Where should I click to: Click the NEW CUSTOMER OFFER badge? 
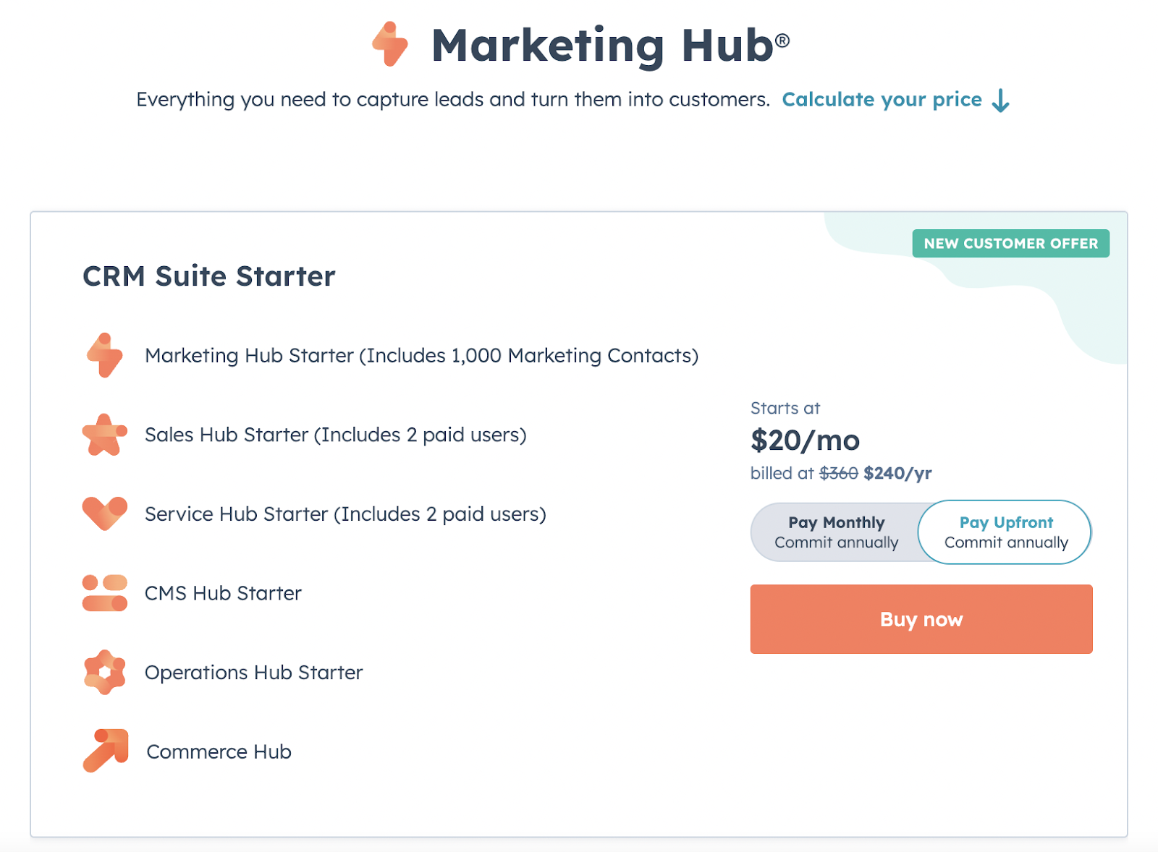[x=1010, y=244]
